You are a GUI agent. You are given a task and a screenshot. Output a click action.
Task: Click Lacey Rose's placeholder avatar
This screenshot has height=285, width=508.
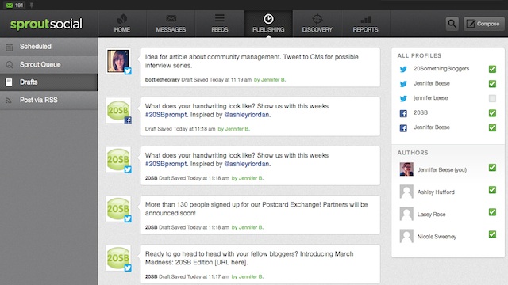click(x=406, y=214)
